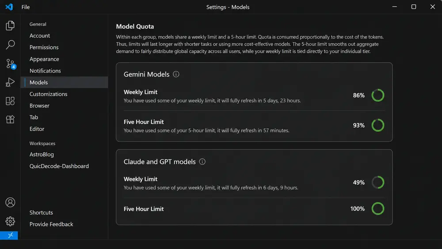Viewport: 442px width, 249px height.
Task: Click the remote connection icon in status bar
Action: click(9, 235)
